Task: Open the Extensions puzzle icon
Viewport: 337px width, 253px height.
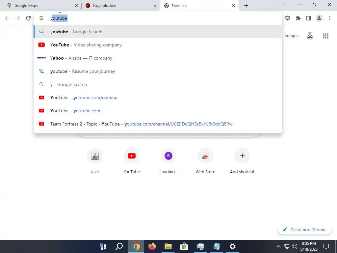Action: pyautogui.click(x=298, y=18)
